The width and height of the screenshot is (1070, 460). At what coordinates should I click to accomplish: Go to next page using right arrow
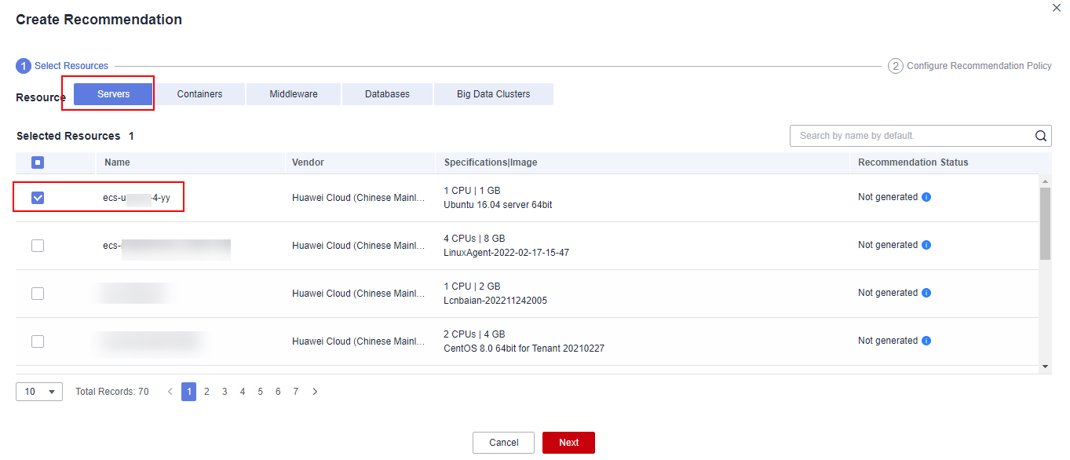tap(315, 392)
